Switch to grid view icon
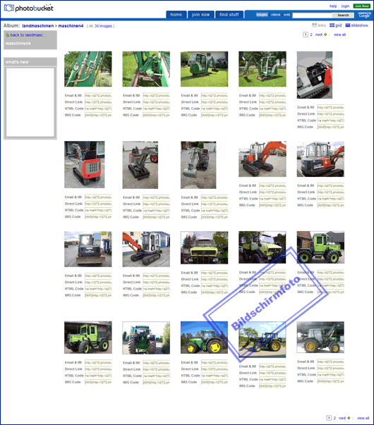Image resolution: width=374 pixels, height=425 pixels. [x=332, y=25]
